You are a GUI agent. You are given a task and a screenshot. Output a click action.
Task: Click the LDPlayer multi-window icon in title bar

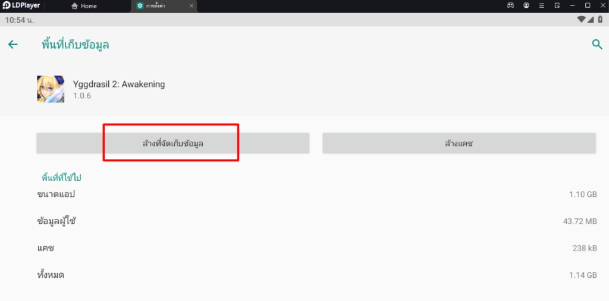click(x=557, y=5)
